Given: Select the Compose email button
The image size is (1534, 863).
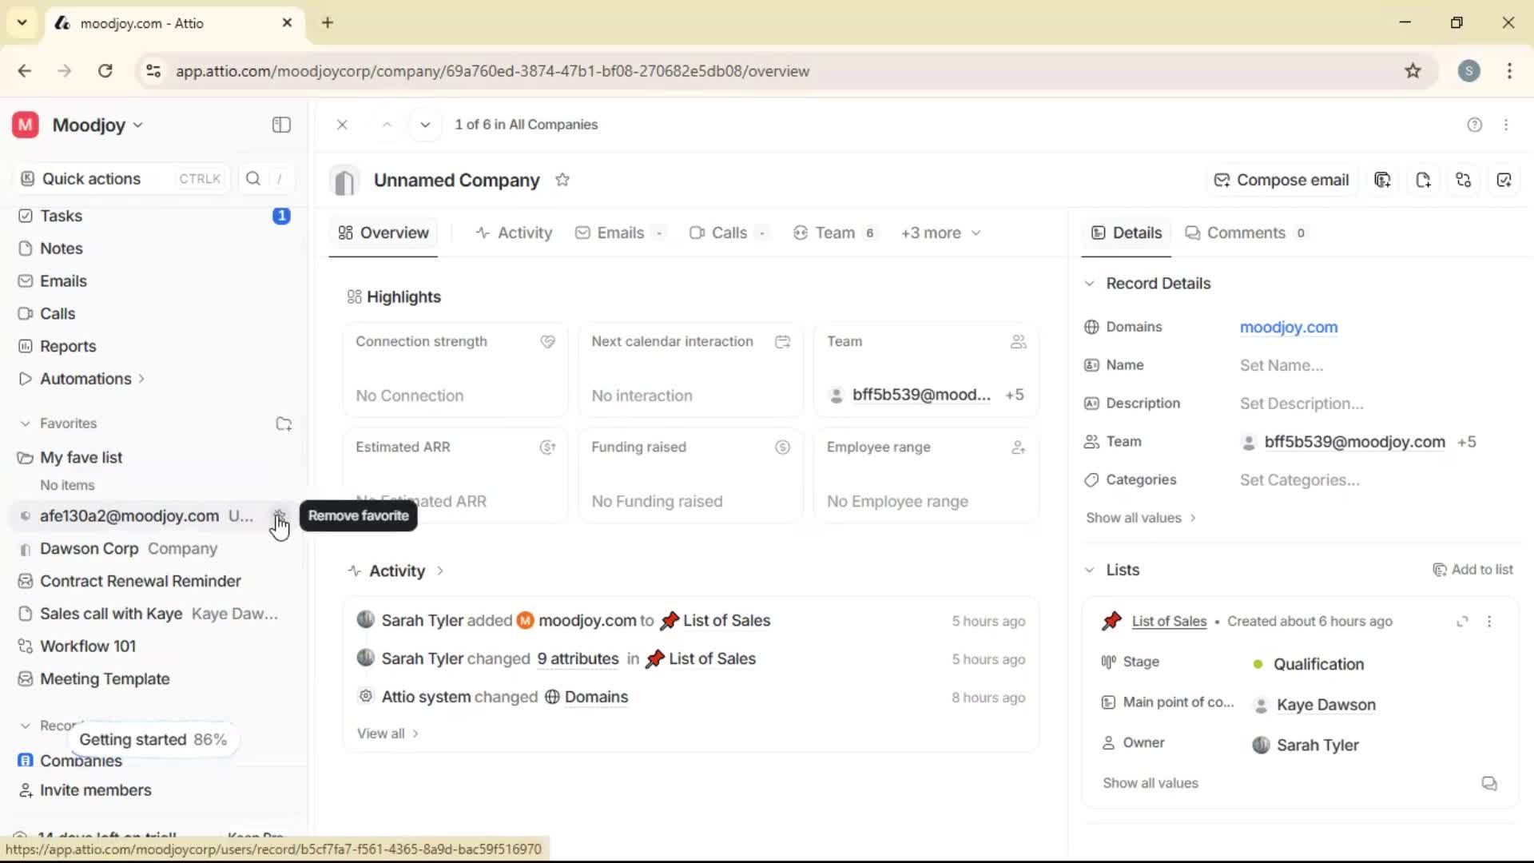Looking at the screenshot, I should point(1281,180).
